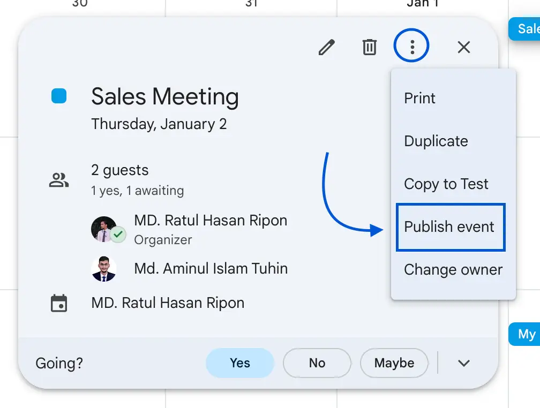The height and width of the screenshot is (408, 540).
Task: Click the guests icon beside 2 guests
Action: (x=59, y=179)
